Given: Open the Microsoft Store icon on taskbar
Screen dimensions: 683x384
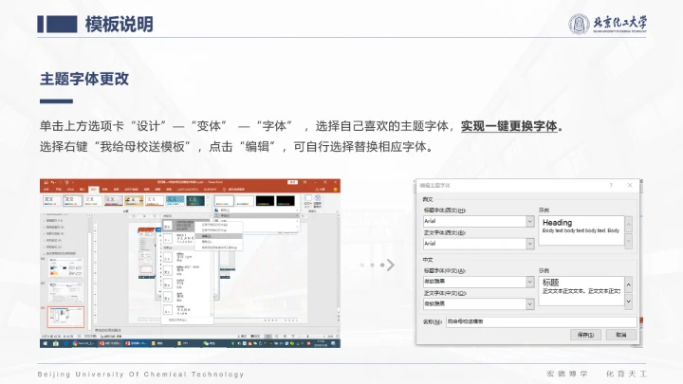Looking at the screenshot, I should click(56, 343).
